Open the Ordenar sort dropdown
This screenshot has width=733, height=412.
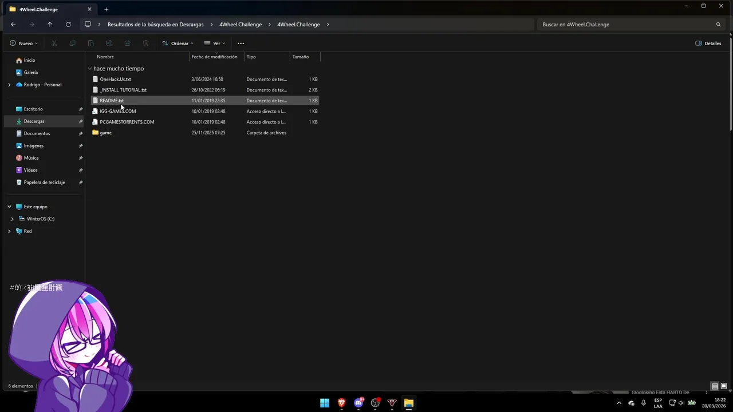[178, 43]
